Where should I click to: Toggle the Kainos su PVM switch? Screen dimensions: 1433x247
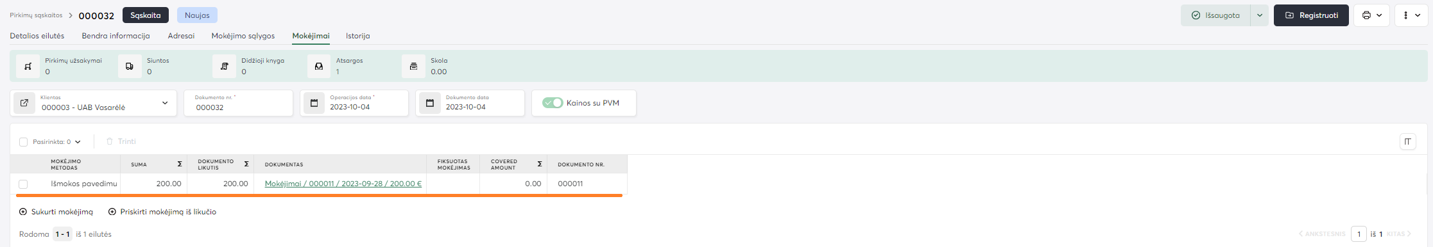(553, 103)
